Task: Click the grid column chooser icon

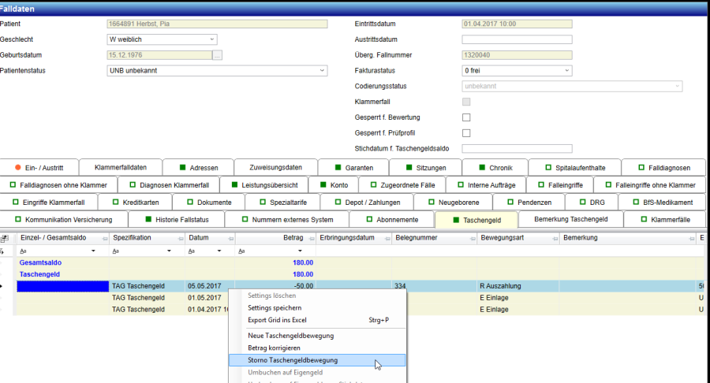Action: (5, 238)
